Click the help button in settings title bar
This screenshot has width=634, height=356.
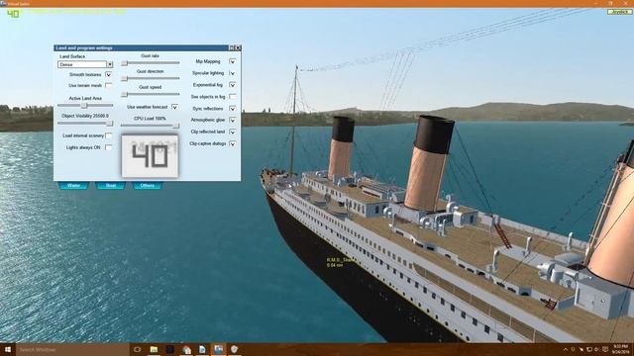pos(232,48)
